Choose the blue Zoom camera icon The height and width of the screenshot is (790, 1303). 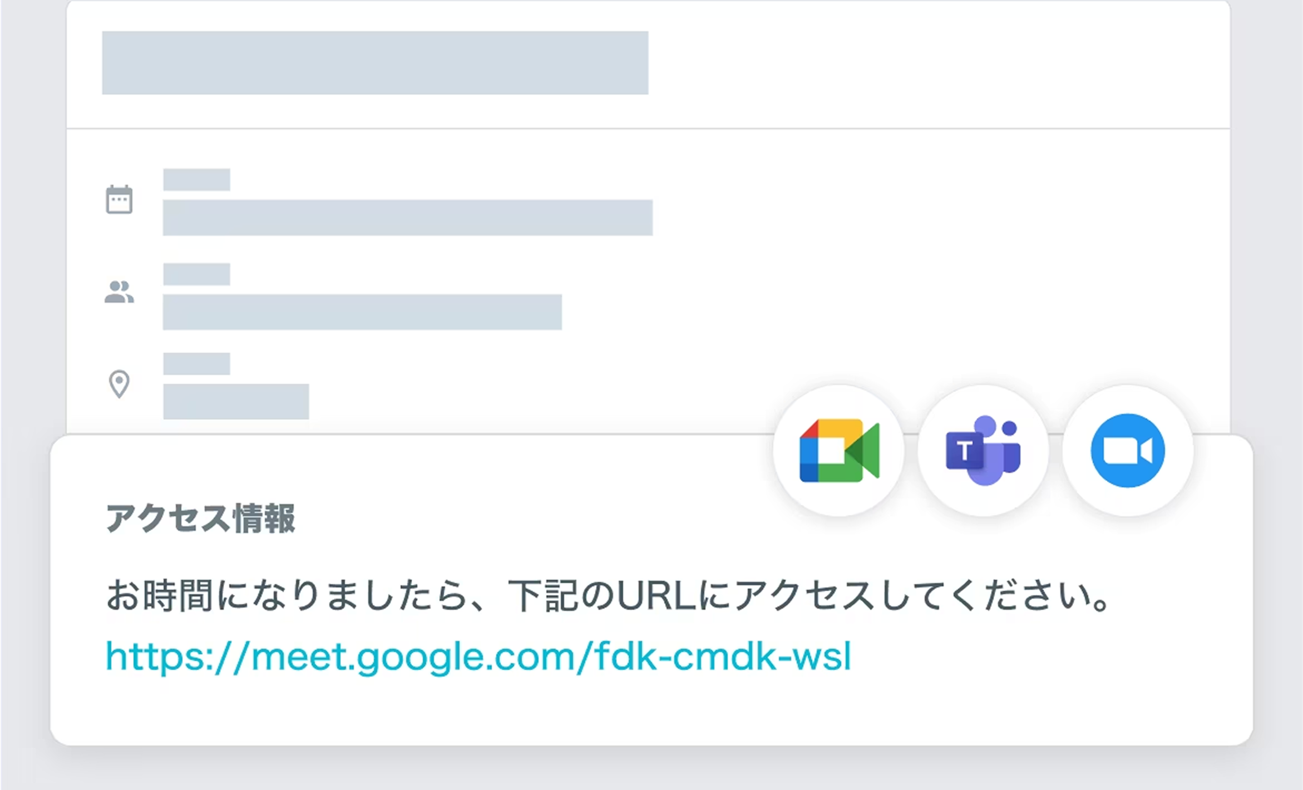click(1128, 451)
